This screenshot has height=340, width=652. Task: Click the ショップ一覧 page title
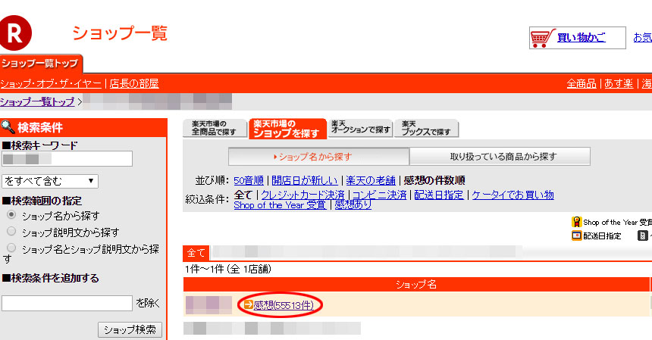[120, 33]
